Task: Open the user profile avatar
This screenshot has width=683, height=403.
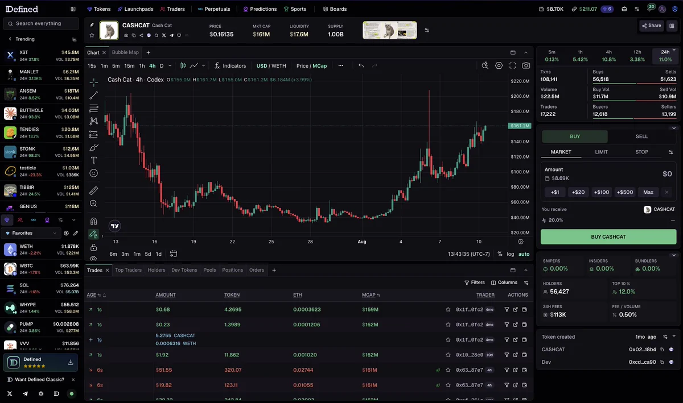Action: (x=662, y=9)
